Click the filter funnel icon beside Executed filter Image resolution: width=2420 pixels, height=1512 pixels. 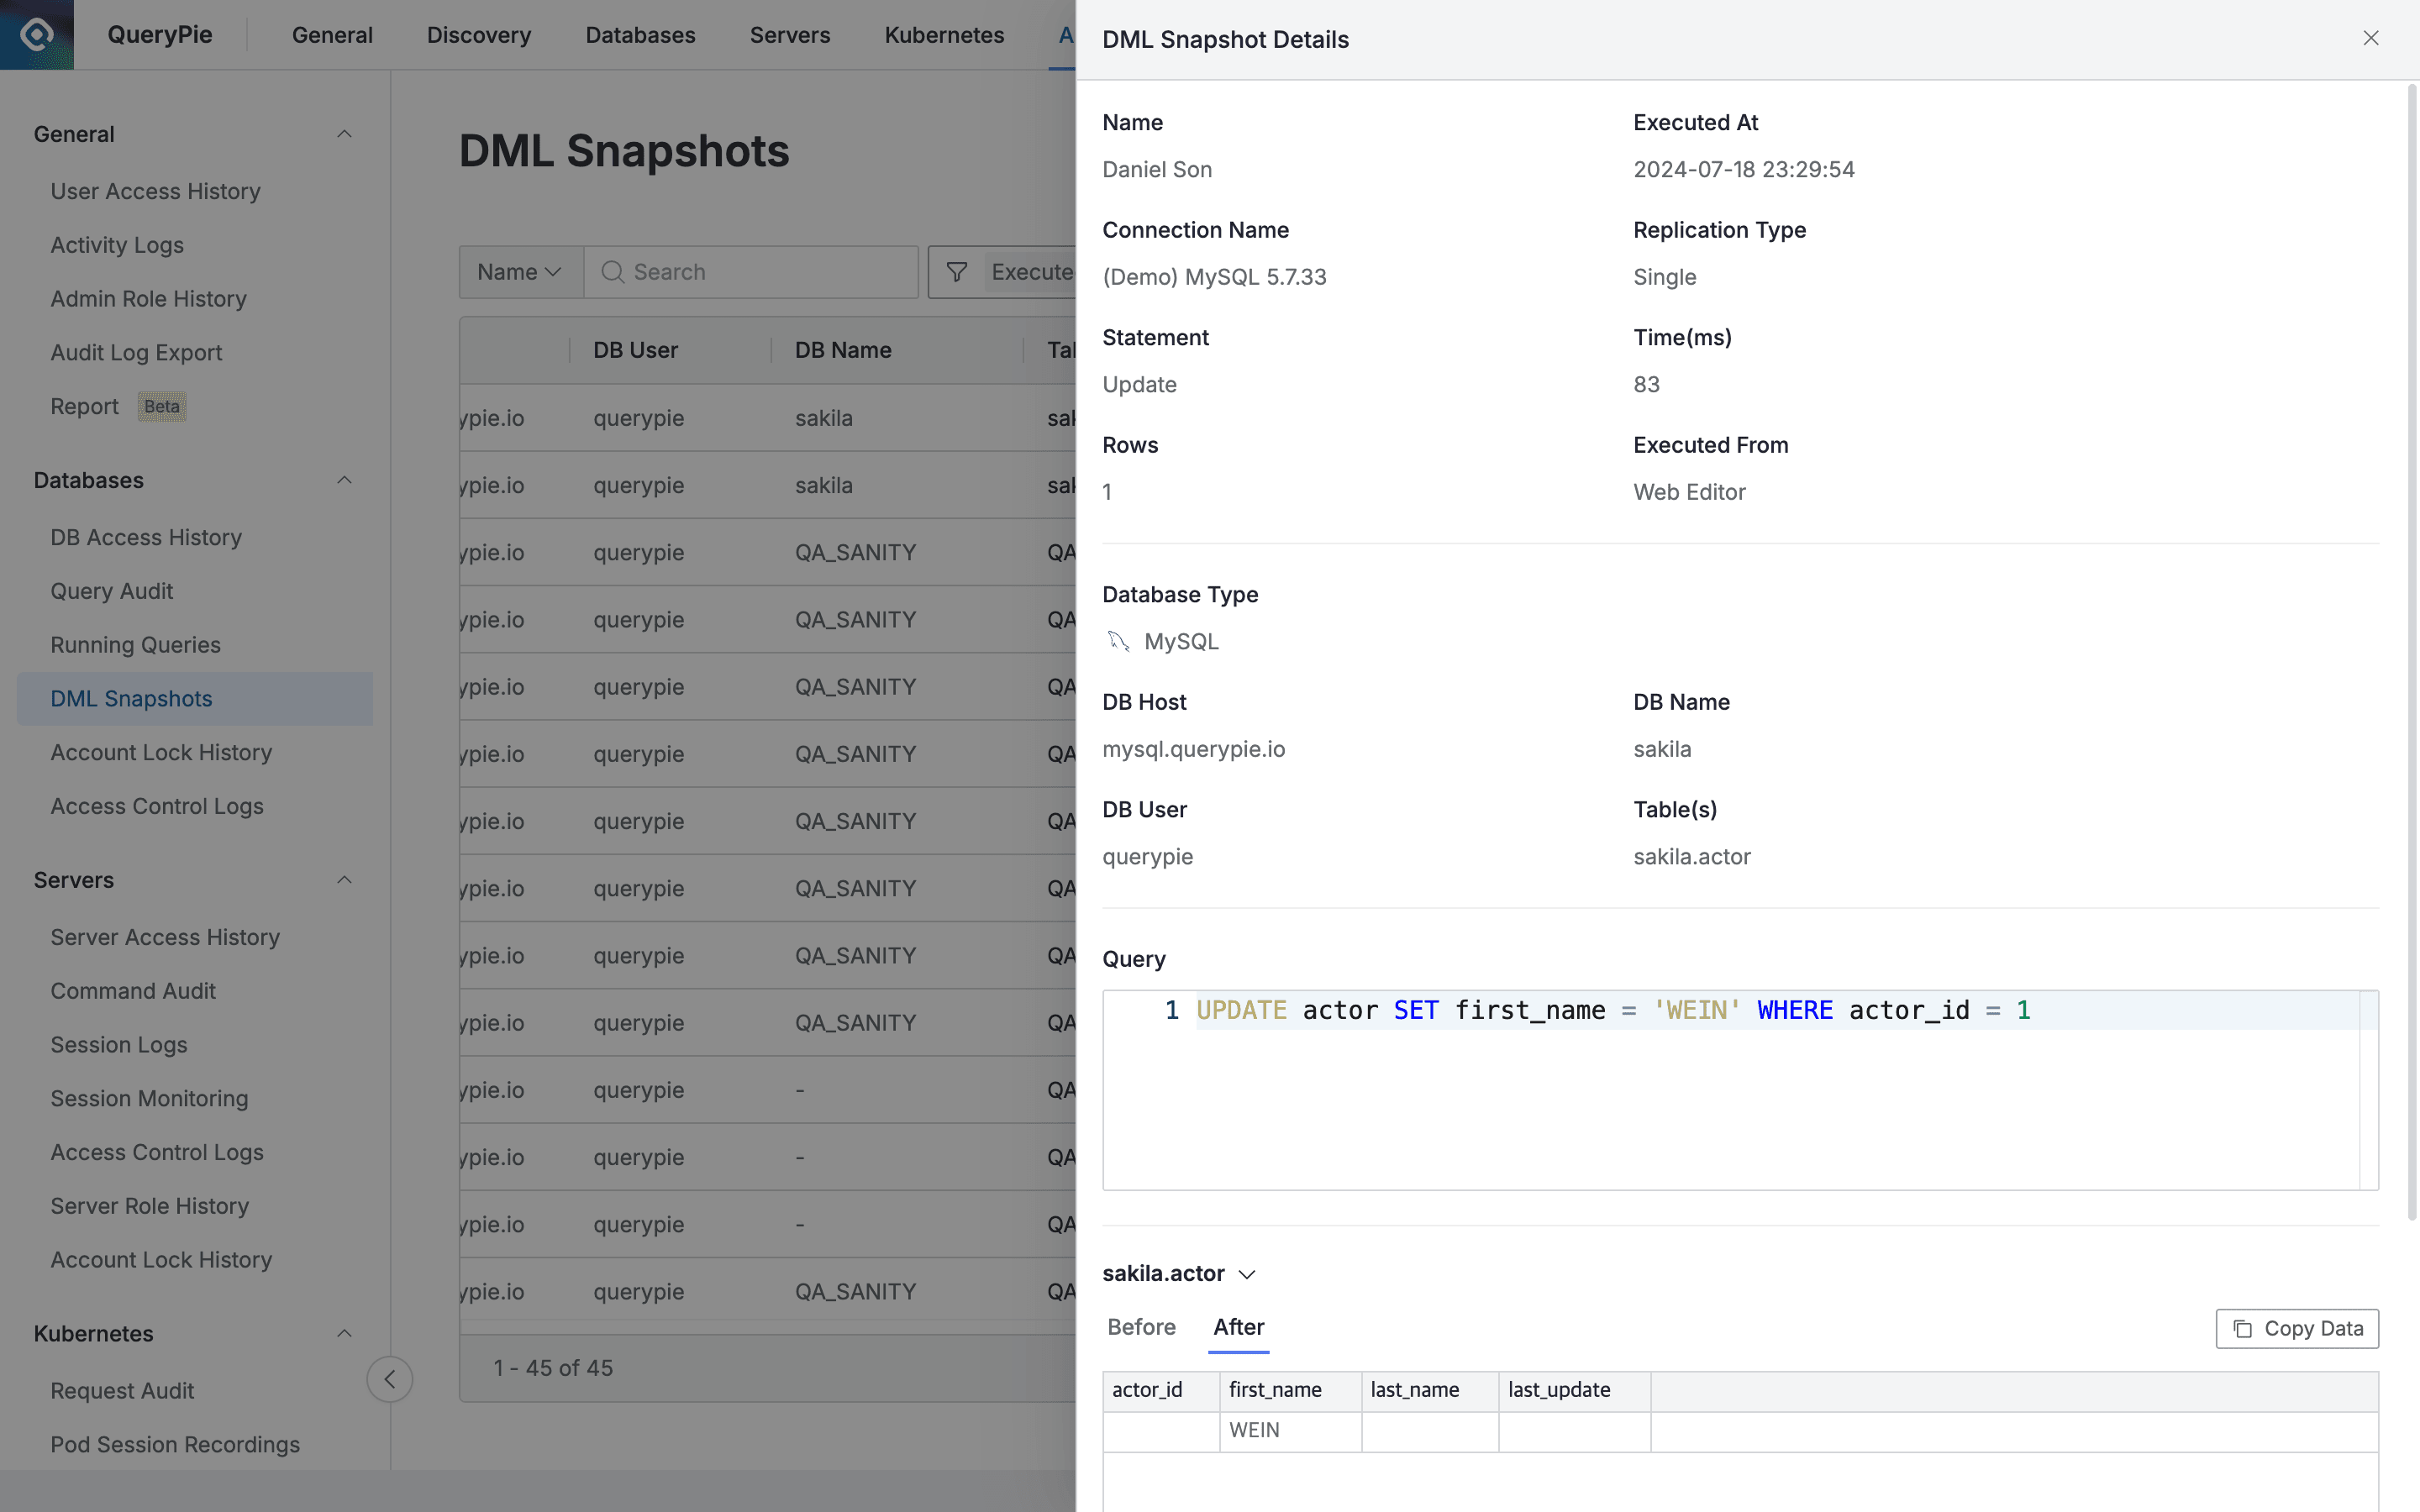(x=957, y=271)
